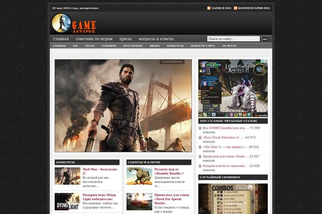
Task: Select the Браузерные category tab
Action: coord(133,45)
